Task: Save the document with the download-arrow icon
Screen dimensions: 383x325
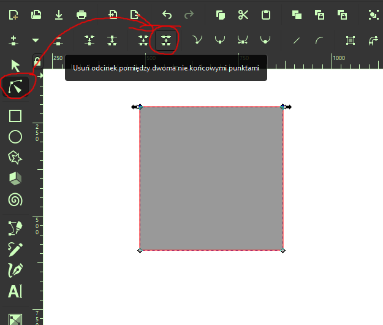Action: [x=59, y=15]
